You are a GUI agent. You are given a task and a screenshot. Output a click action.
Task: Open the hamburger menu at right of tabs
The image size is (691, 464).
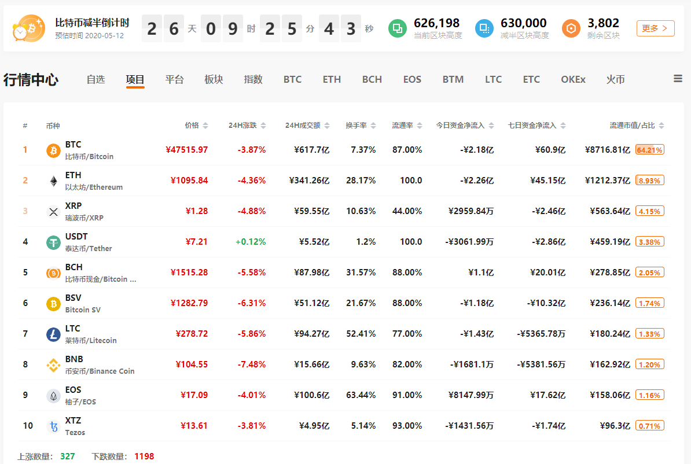pyautogui.click(x=678, y=79)
